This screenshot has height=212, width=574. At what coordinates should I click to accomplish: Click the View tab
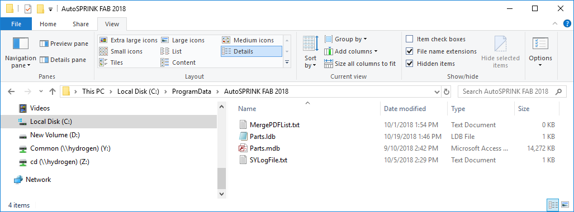tap(112, 24)
